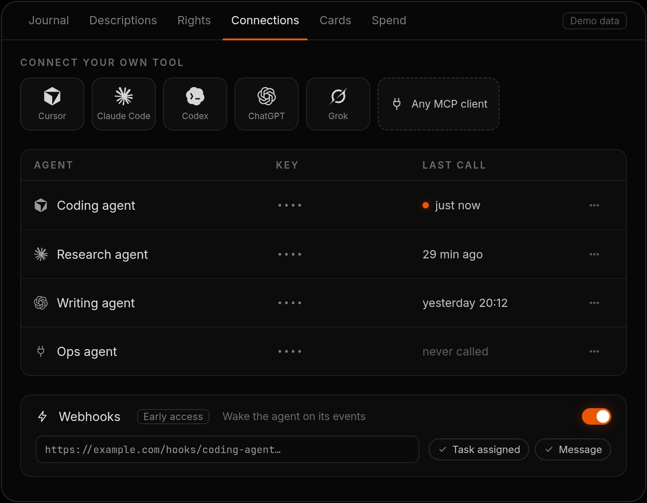Open the Cards tab
The width and height of the screenshot is (647, 503).
pos(335,21)
